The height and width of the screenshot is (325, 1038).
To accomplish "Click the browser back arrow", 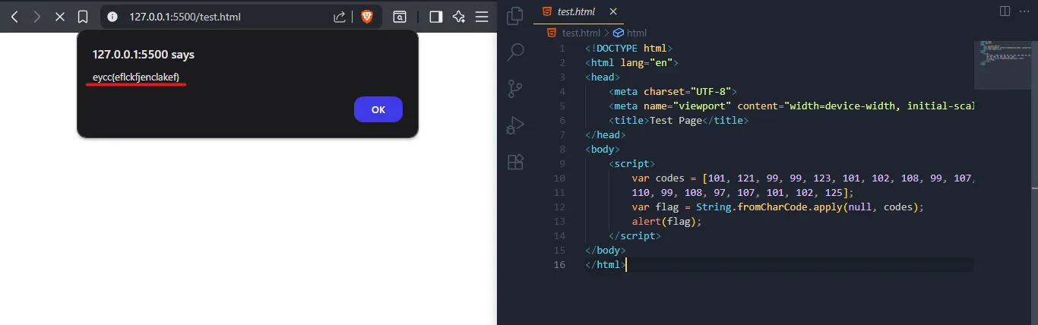I will click(14, 16).
